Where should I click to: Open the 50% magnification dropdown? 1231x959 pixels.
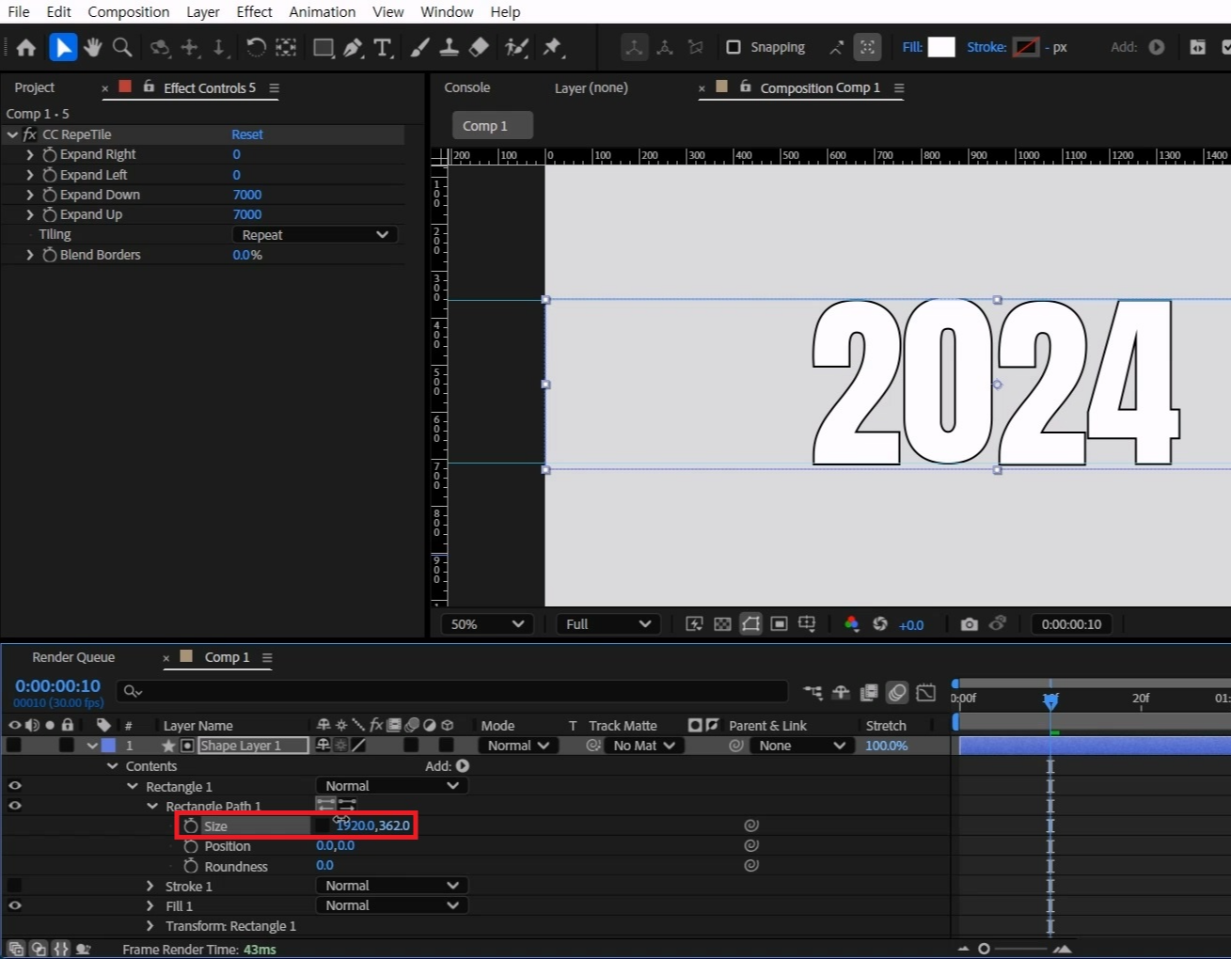(x=487, y=624)
